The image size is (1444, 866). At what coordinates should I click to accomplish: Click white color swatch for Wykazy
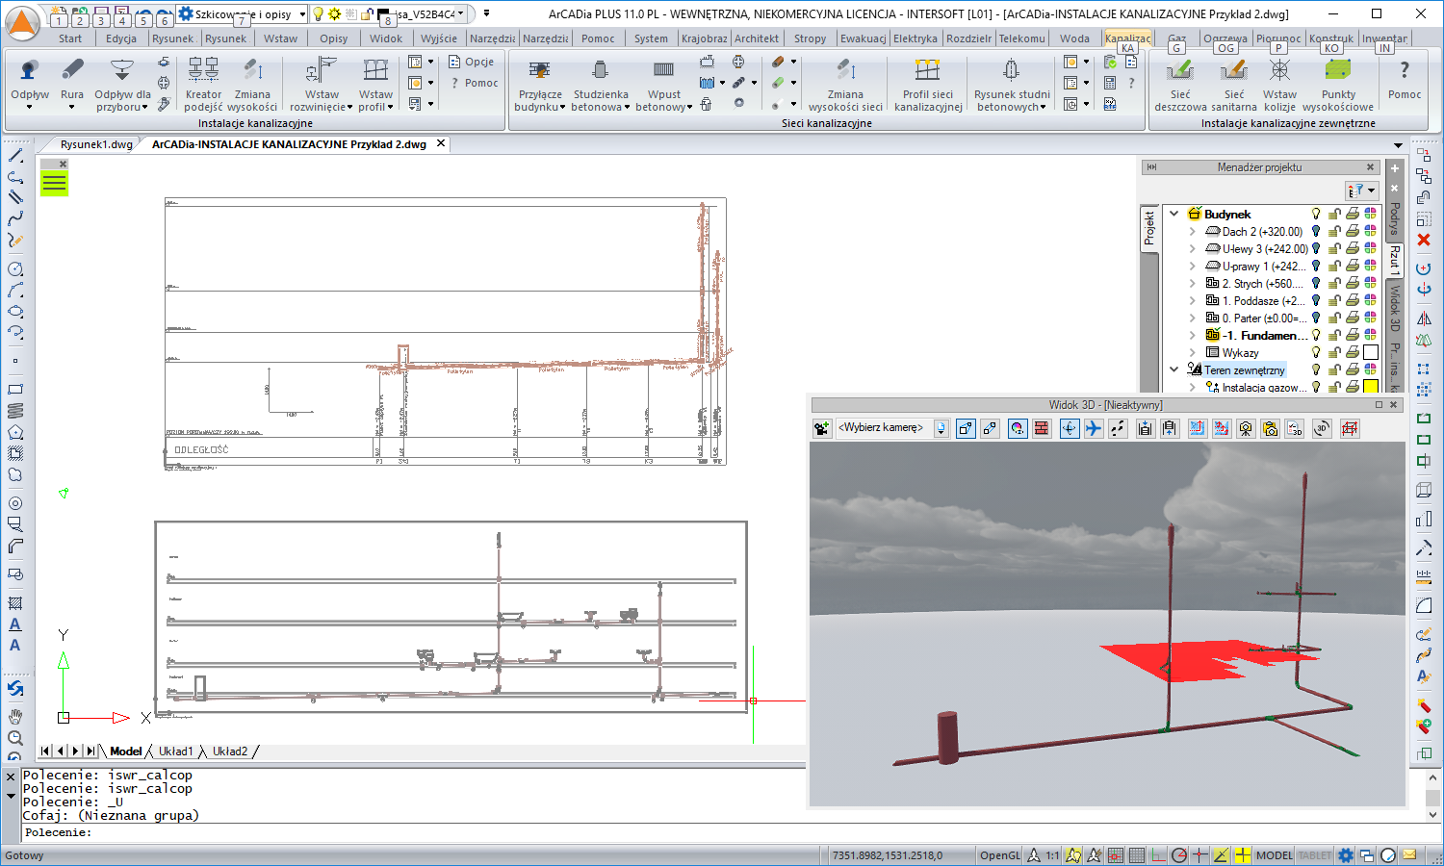point(1371,352)
